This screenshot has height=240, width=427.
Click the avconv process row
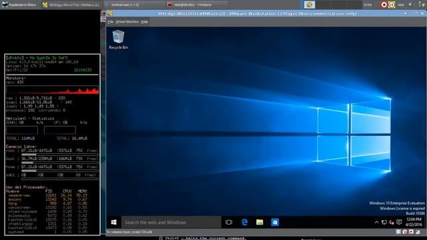(47, 199)
